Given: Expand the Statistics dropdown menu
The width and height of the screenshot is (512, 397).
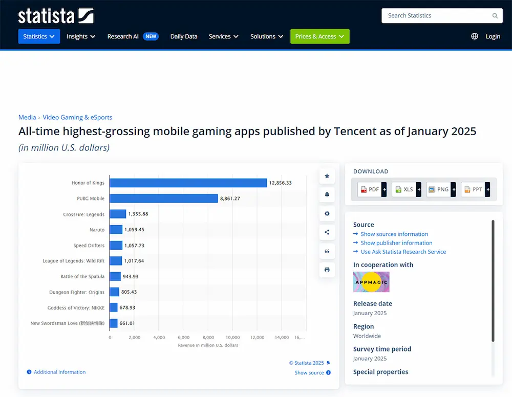Looking at the screenshot, I should pyautogui.click(x=39, y=36).
